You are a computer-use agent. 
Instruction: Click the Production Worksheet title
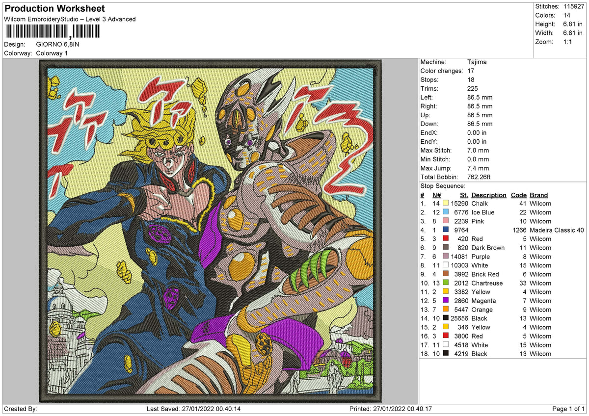click(x=54, y=9)
